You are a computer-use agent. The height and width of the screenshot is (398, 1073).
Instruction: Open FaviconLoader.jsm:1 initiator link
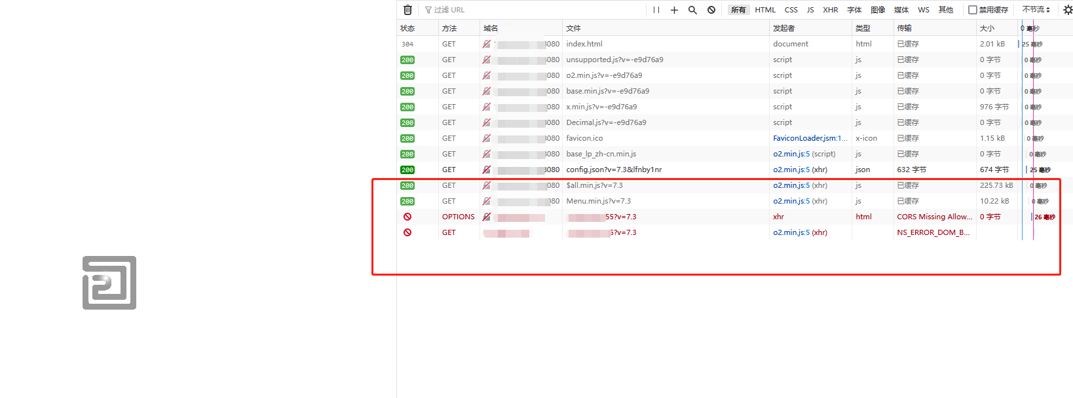point(810,138)
